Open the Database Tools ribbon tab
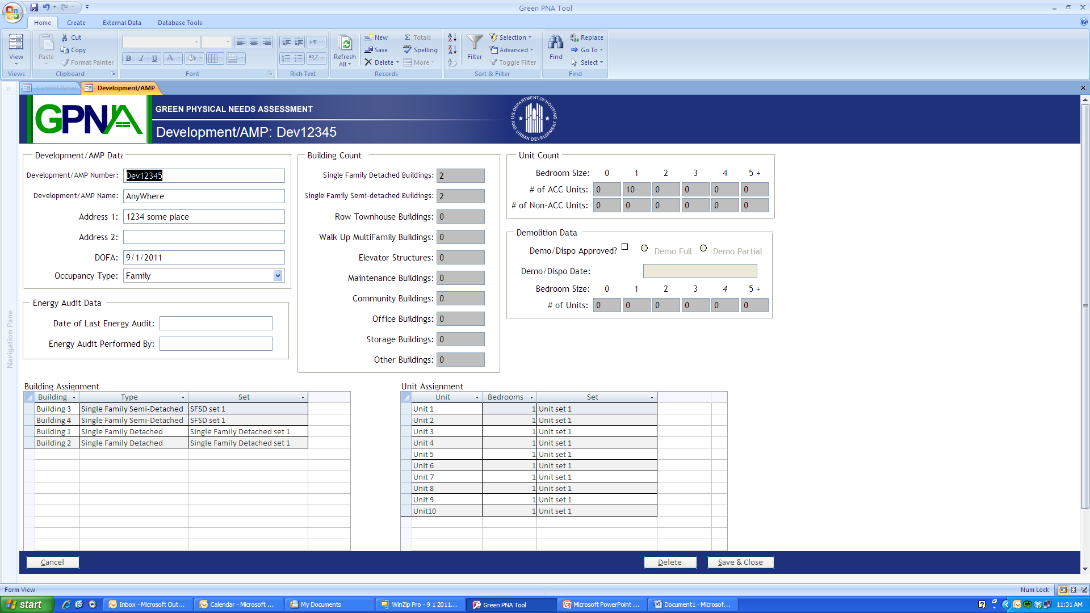The height and width of the screenshot is (613, 1090). (x=179, y=23)
